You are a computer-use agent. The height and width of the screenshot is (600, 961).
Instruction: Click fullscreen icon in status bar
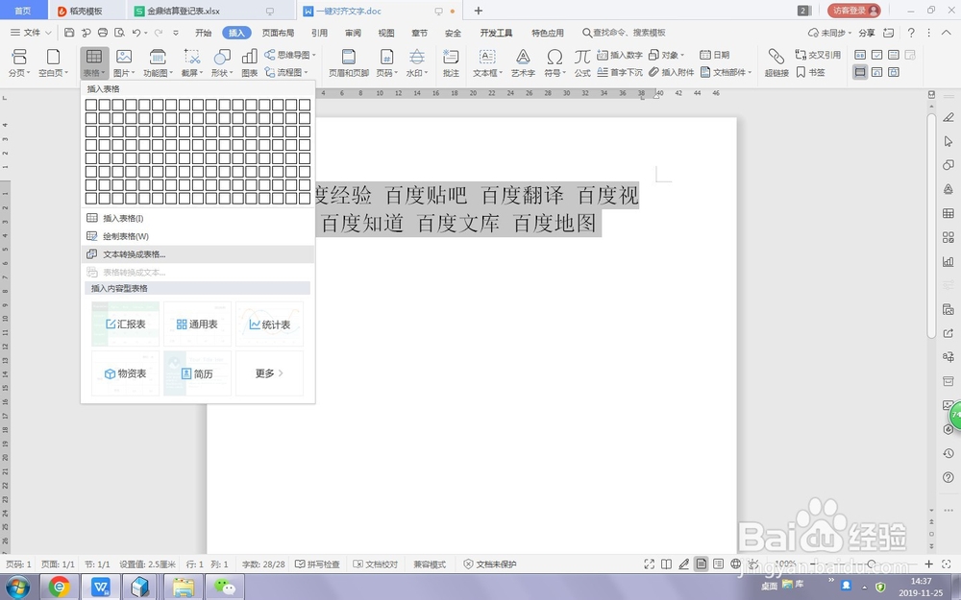click(649, 564)
